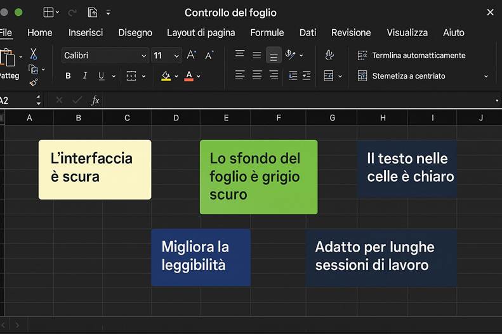Expand the formula bar arrow
This screenshot has width=502, height=334.
497,101
